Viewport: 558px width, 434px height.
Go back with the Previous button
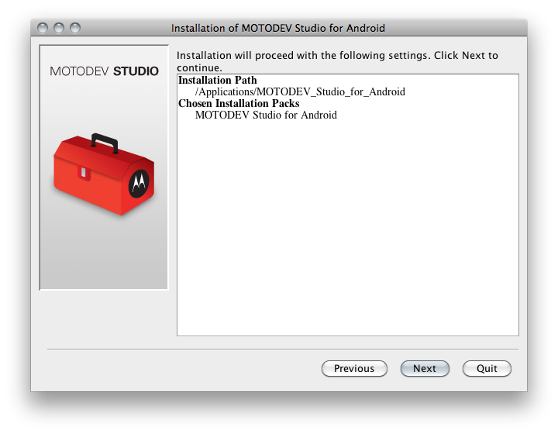[x=354, y=369]
